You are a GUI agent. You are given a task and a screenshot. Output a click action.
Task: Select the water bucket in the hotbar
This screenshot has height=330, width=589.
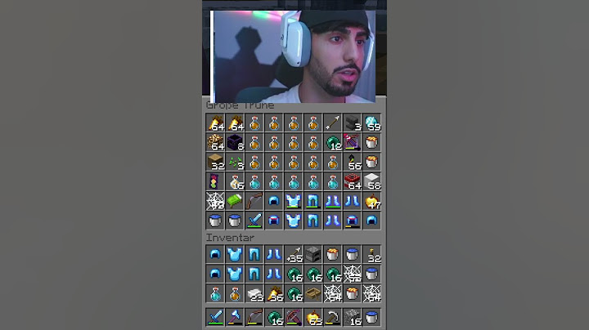371,317
